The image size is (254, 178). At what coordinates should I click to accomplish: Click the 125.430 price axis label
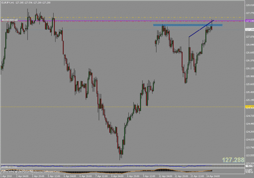pos(250,92)
